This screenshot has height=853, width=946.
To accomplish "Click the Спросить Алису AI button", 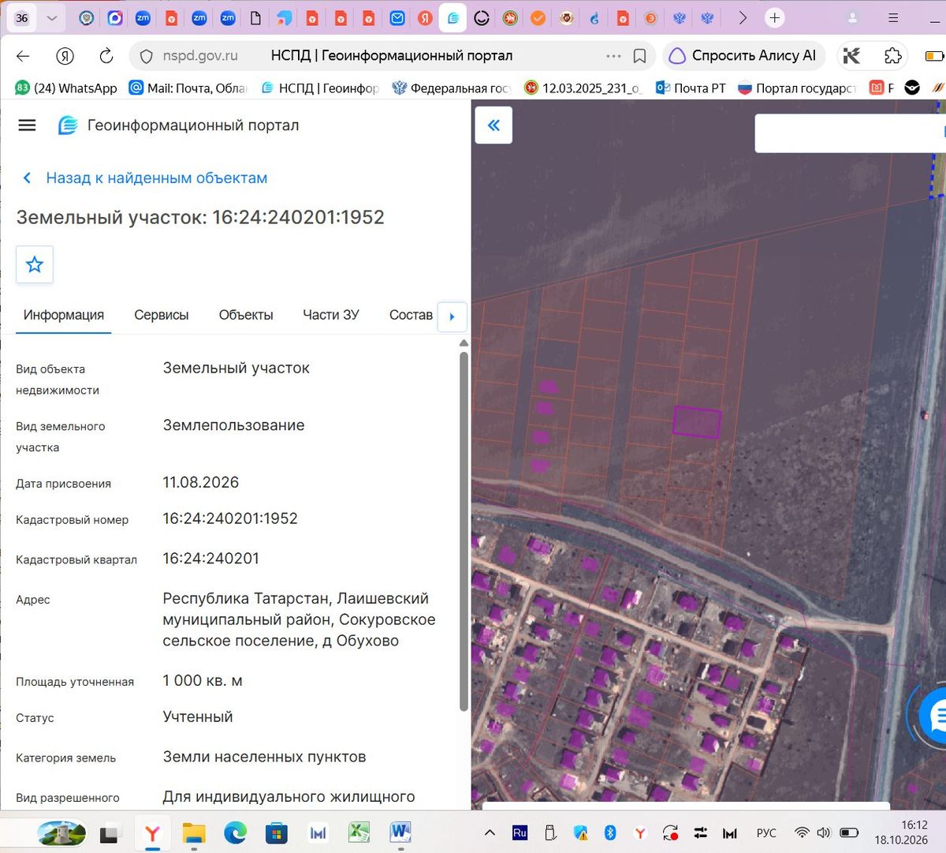I will (x=743, y=56).
